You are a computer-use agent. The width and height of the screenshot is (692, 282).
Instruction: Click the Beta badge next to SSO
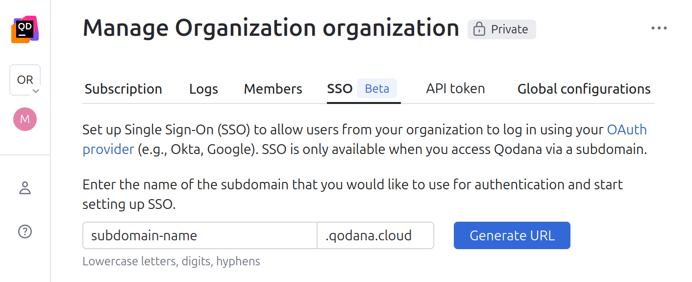(x=377, y=89)
